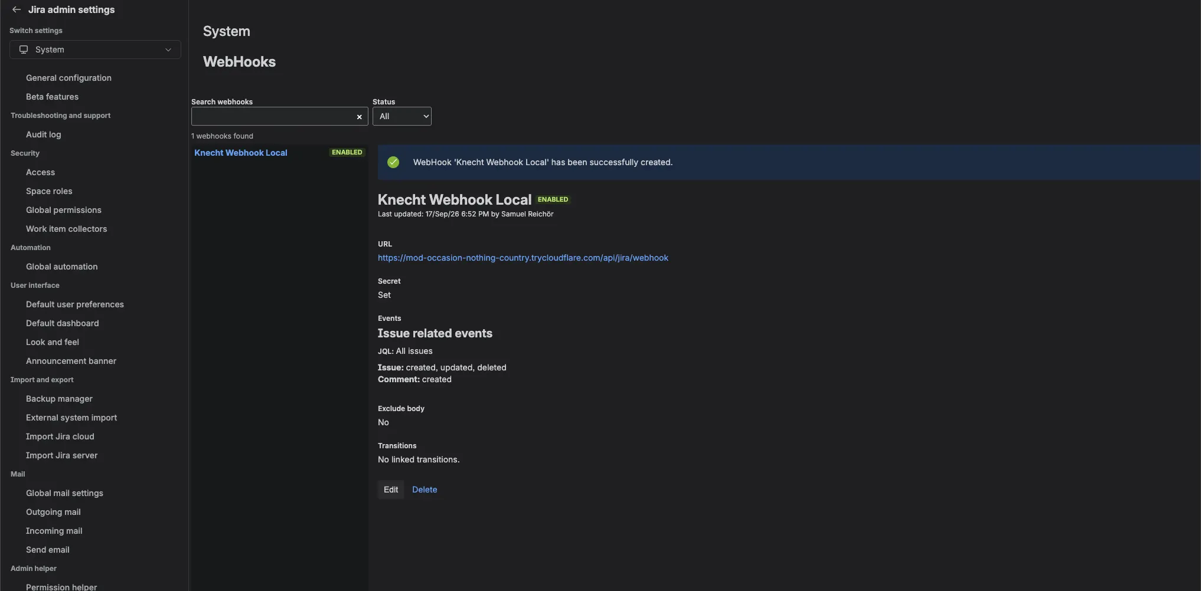The width and height of the screenshot is (1201, 591).
Task: Edit the Knecht Webhook Local webhook
Action: (x=390, y=490)
